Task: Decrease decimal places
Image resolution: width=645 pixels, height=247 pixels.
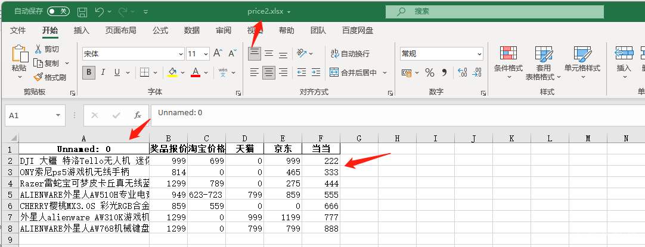Action: 477,73
